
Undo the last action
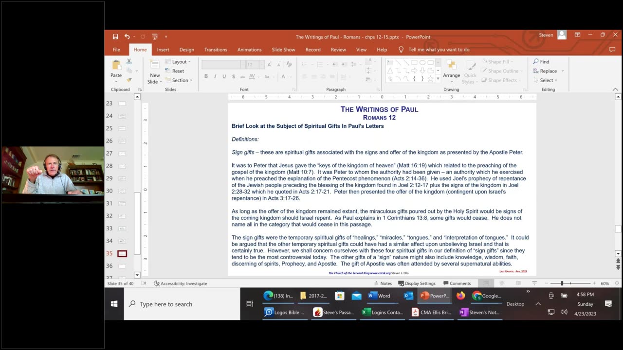point(127,36)
